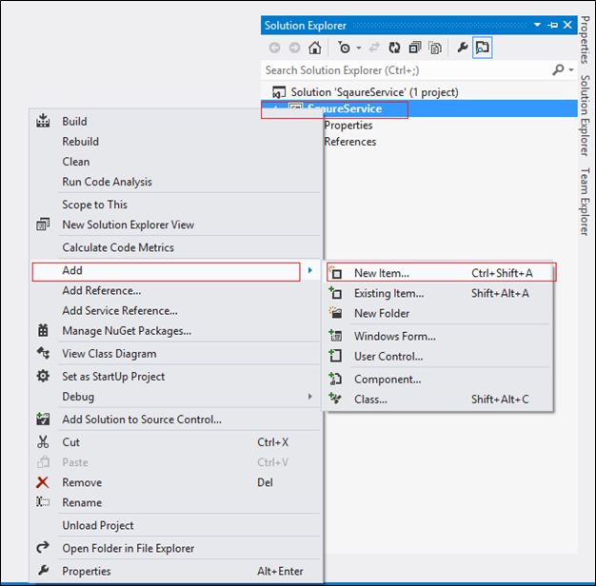Open Properties via the wrench icon
The height and width of the screenshot is (586, 596).
tap(463, 48)
